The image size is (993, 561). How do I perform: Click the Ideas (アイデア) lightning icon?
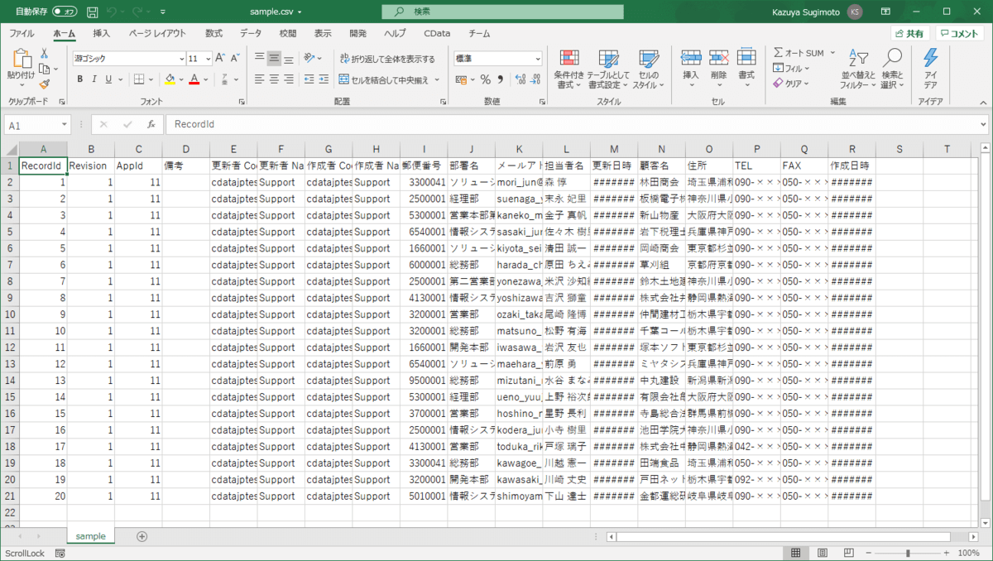tap(930, 70)
